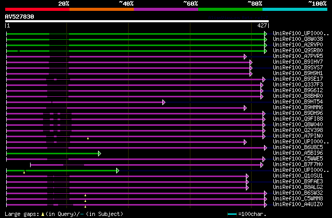Click the arrowhead ending the B9SE17 alignment
332x218 pixels.
pos(264,80)
